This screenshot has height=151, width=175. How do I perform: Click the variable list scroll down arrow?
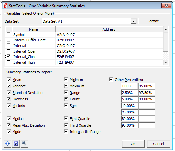(166, 62)
